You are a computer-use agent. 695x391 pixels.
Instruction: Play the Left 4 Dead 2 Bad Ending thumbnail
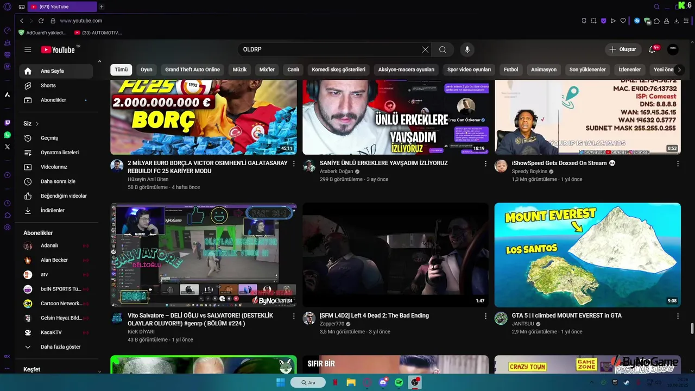pyautogui.click(x=395, y=255)
